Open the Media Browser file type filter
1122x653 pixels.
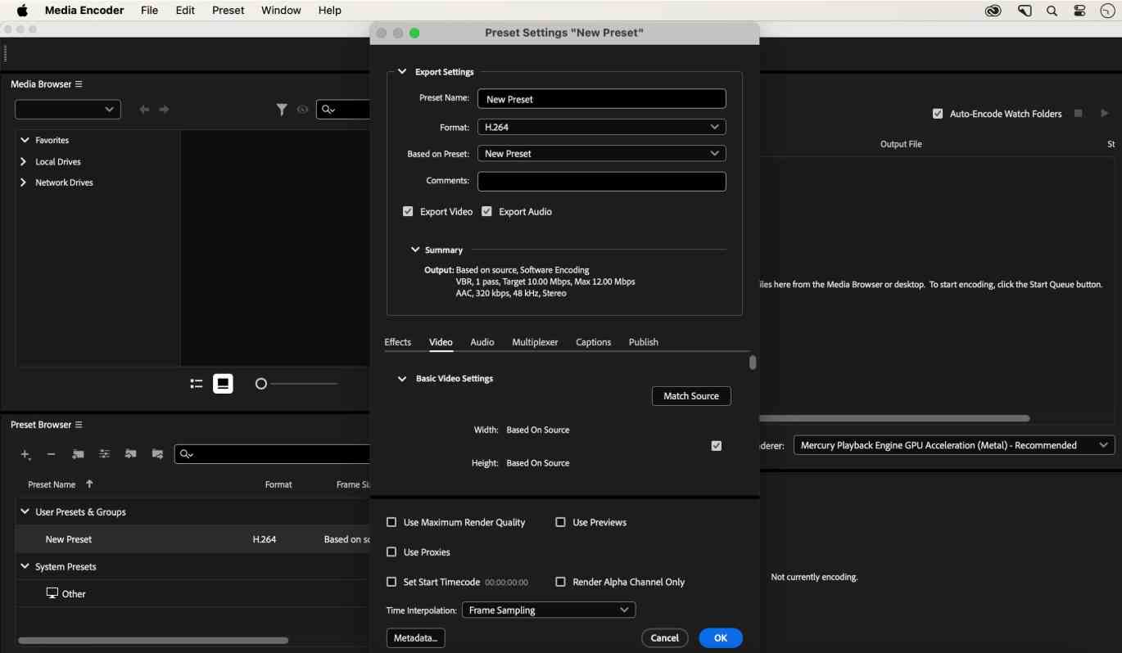282,110
